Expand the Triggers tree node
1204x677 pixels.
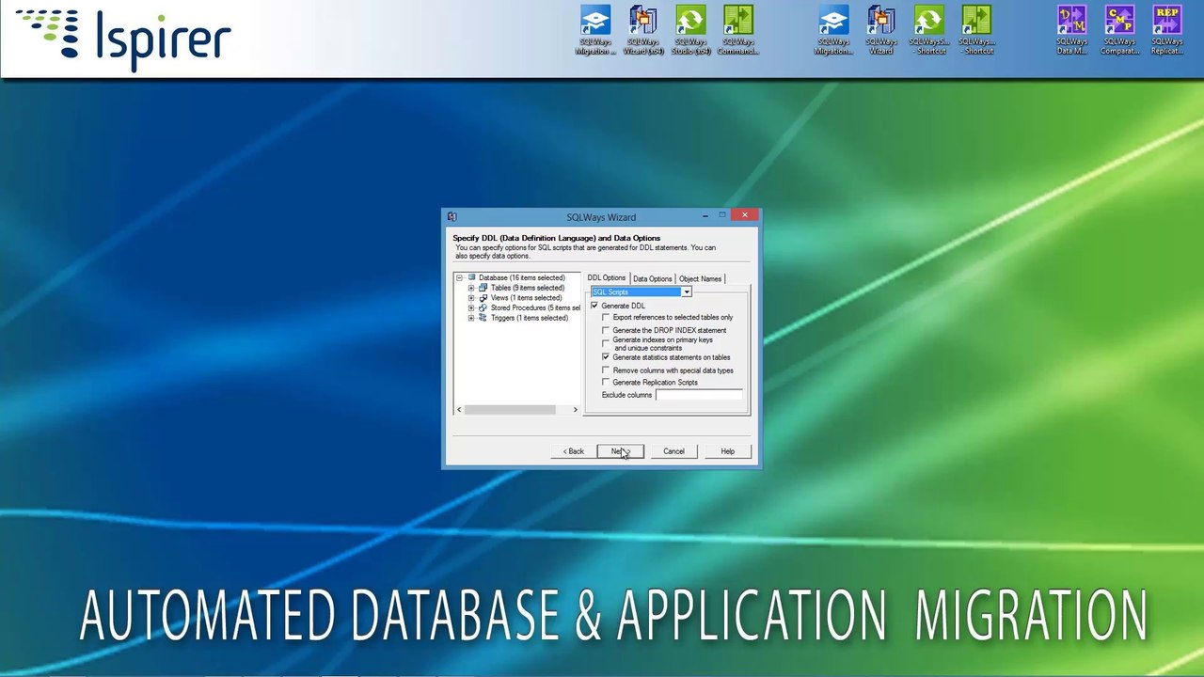(471, 318)
